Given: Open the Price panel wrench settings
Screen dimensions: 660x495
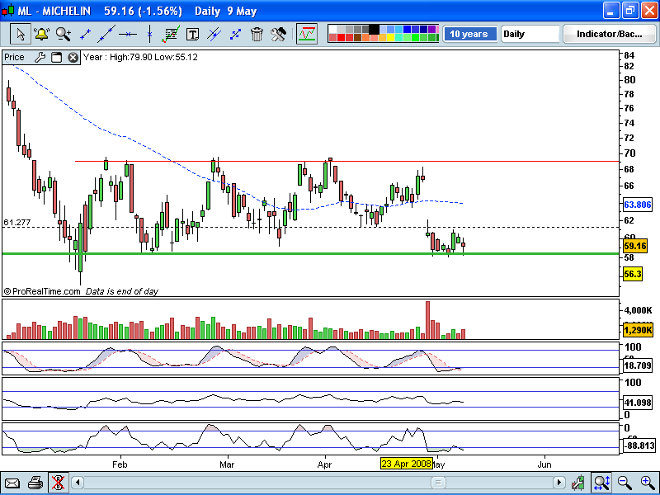Looking at the screenshot, I should click(40, 57).
